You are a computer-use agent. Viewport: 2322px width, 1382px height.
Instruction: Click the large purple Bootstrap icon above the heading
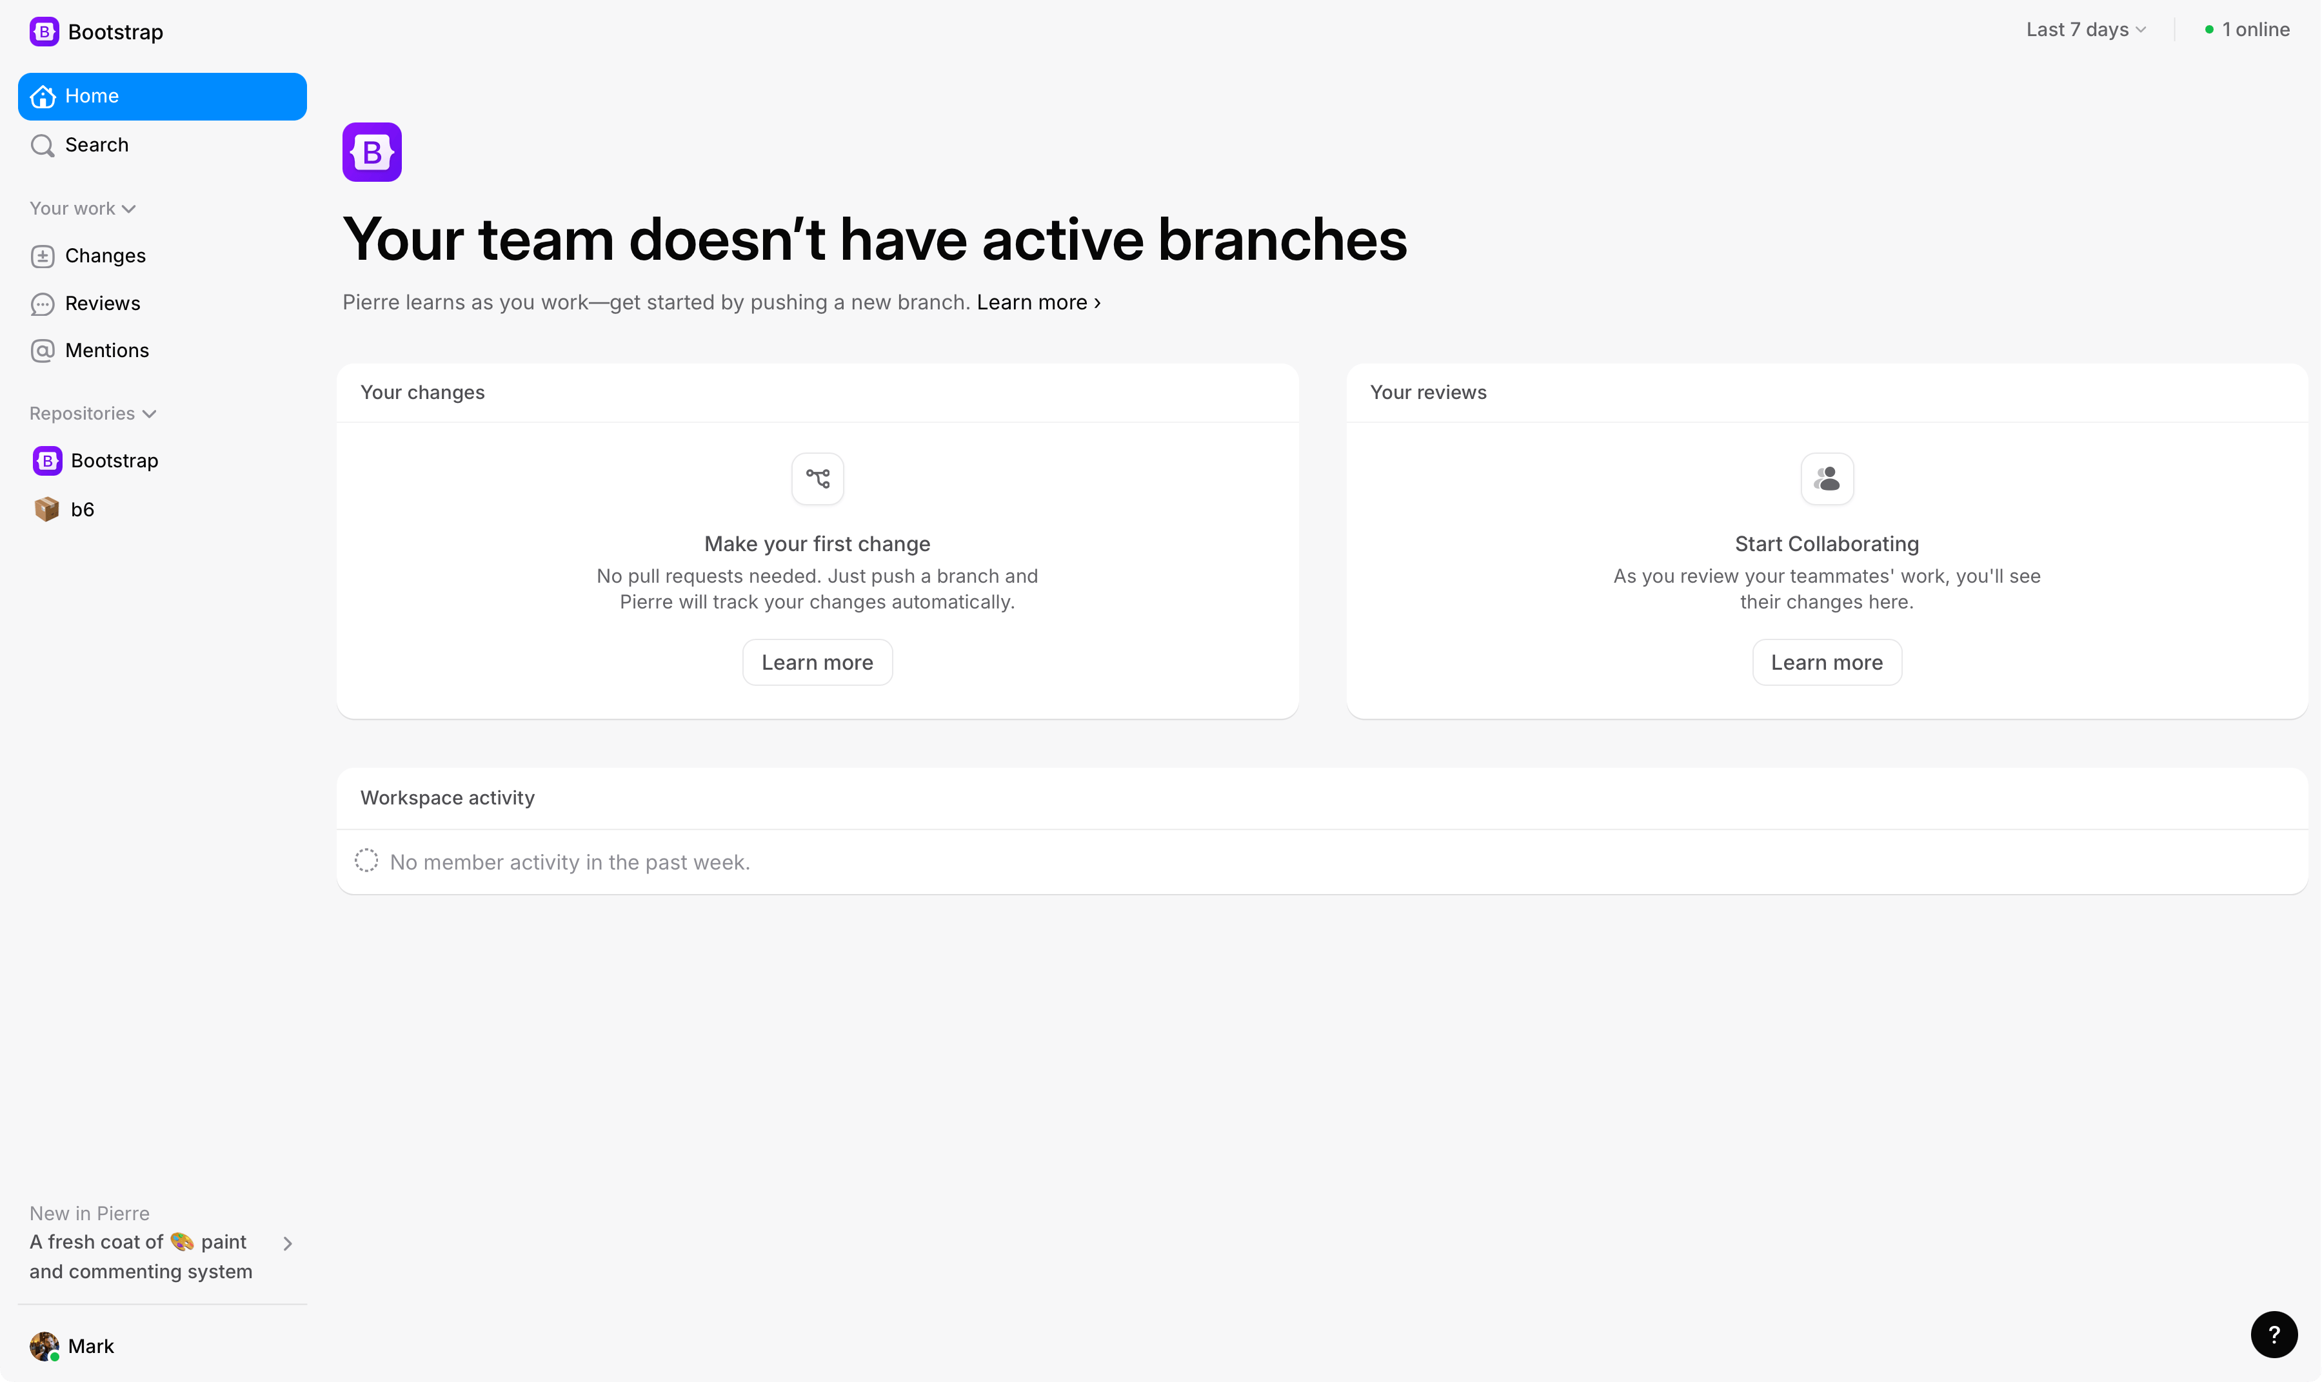point(372,151)
